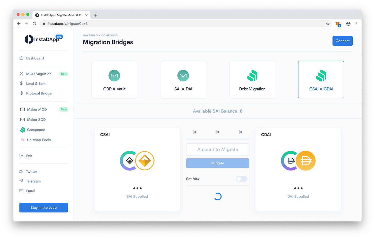Click the CDAI panel title

click(266, 135)
